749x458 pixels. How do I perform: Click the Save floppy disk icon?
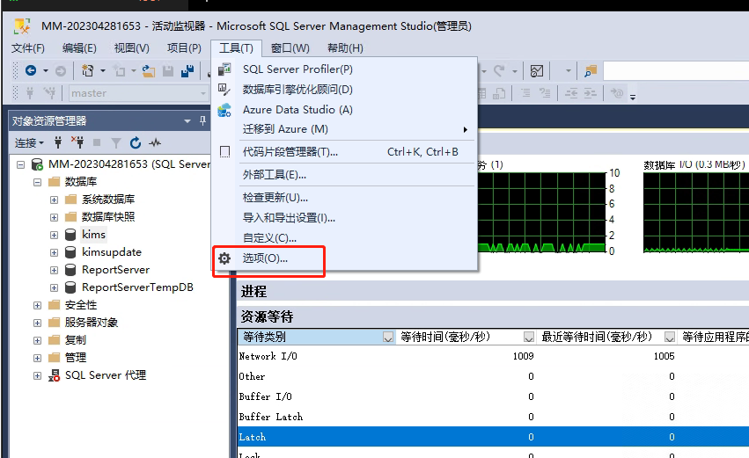[168, 71]
